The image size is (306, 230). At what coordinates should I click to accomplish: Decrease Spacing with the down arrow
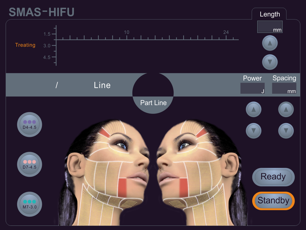pos(286,131)
